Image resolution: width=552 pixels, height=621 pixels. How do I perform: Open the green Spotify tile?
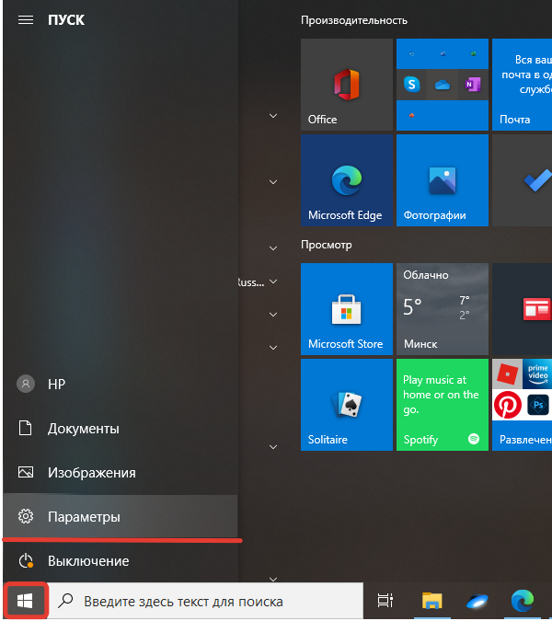pos(443,405)
